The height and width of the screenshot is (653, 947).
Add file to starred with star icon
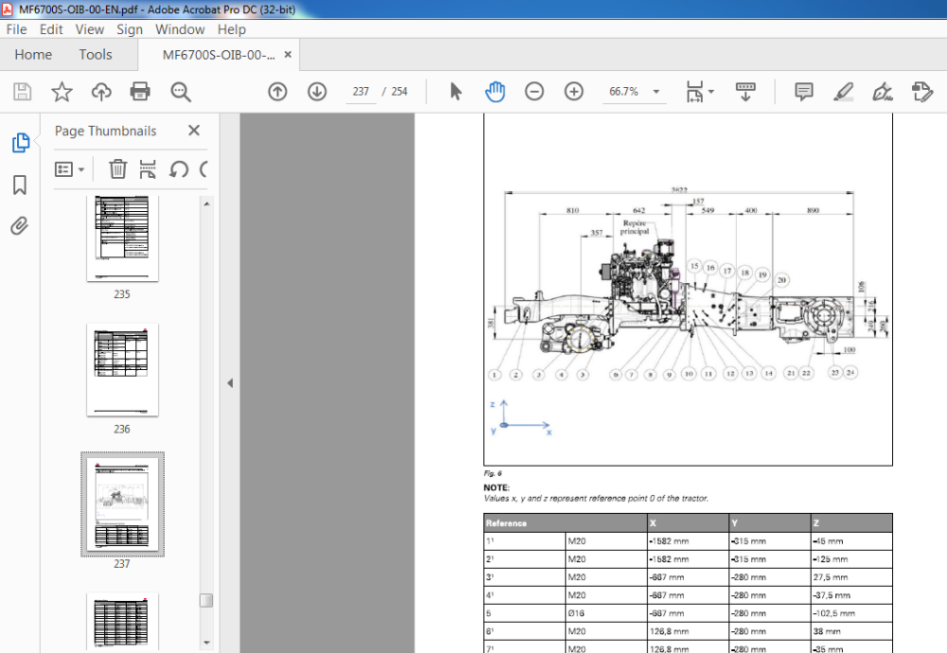[x=62, y=92]
